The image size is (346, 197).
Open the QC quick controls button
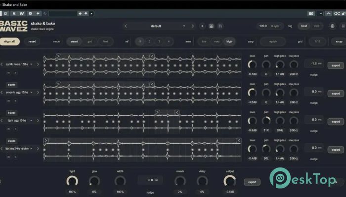coord(337,14)
